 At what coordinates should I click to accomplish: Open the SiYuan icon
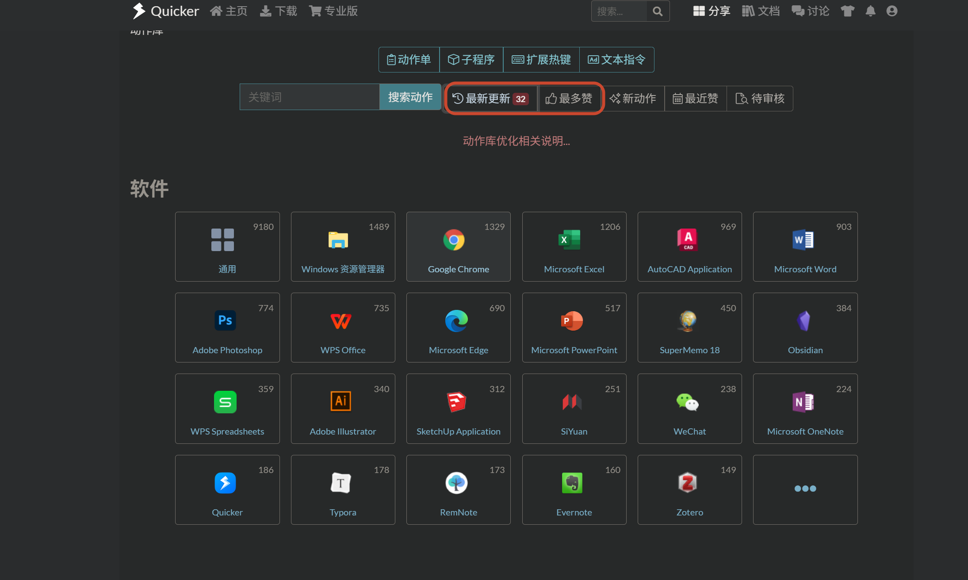pyautogui.click(x=572, y=402)
